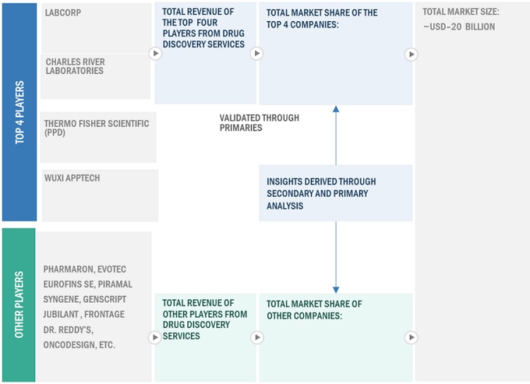530x384 pixels.
Task: Select the Other Players green sidebar
Action: coord(19,304)
